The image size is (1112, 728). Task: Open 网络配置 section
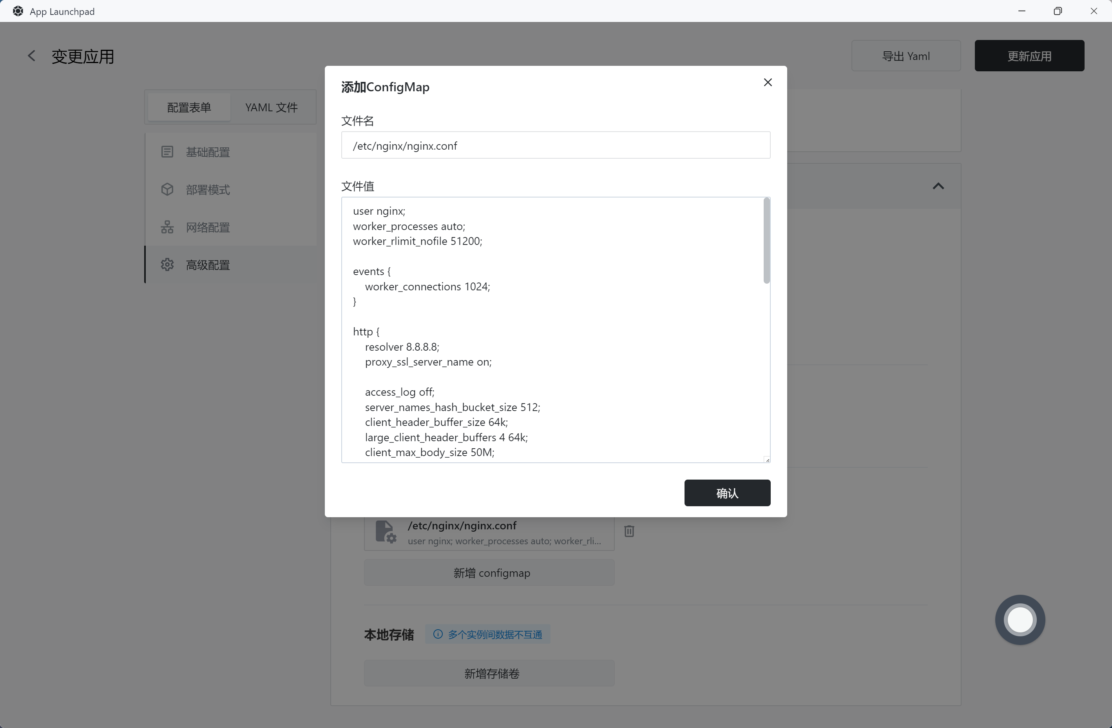click(231, 227)
